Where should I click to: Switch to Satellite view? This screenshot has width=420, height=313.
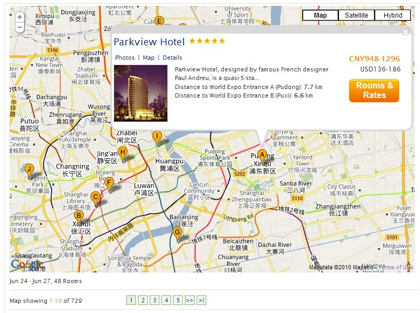pyautogui.click(x=356, y=15)
